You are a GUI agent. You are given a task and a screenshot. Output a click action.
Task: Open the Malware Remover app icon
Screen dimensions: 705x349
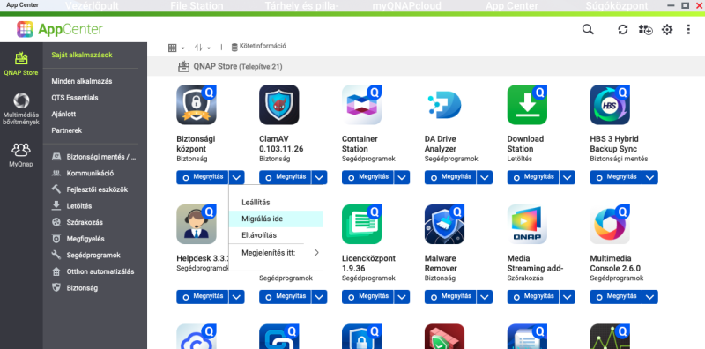pos(445,225)
